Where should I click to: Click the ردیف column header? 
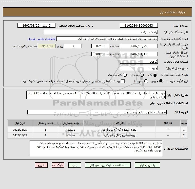click(x=184, y=123)
